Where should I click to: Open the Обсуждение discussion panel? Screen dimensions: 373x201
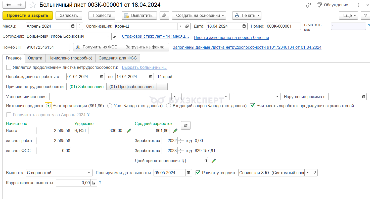point(332,5)
